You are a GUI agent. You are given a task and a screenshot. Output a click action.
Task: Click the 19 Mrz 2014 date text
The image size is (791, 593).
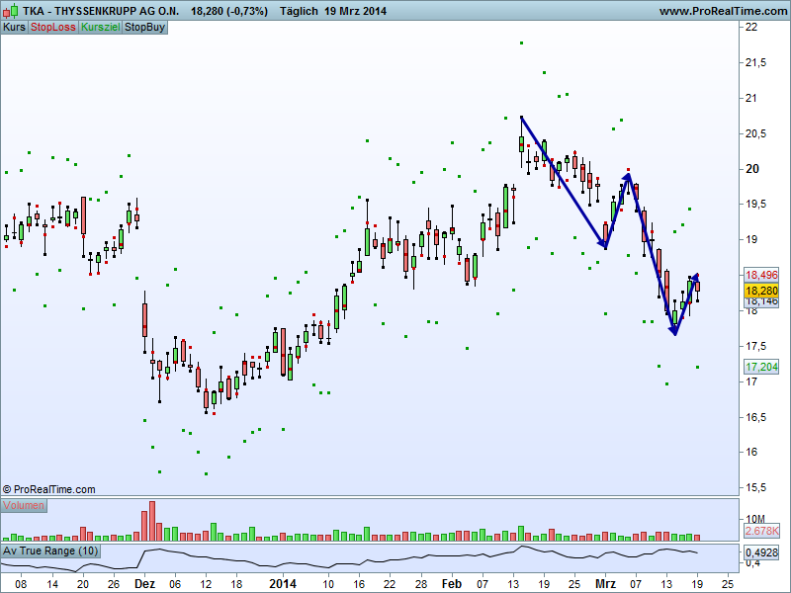coord(356,11)
